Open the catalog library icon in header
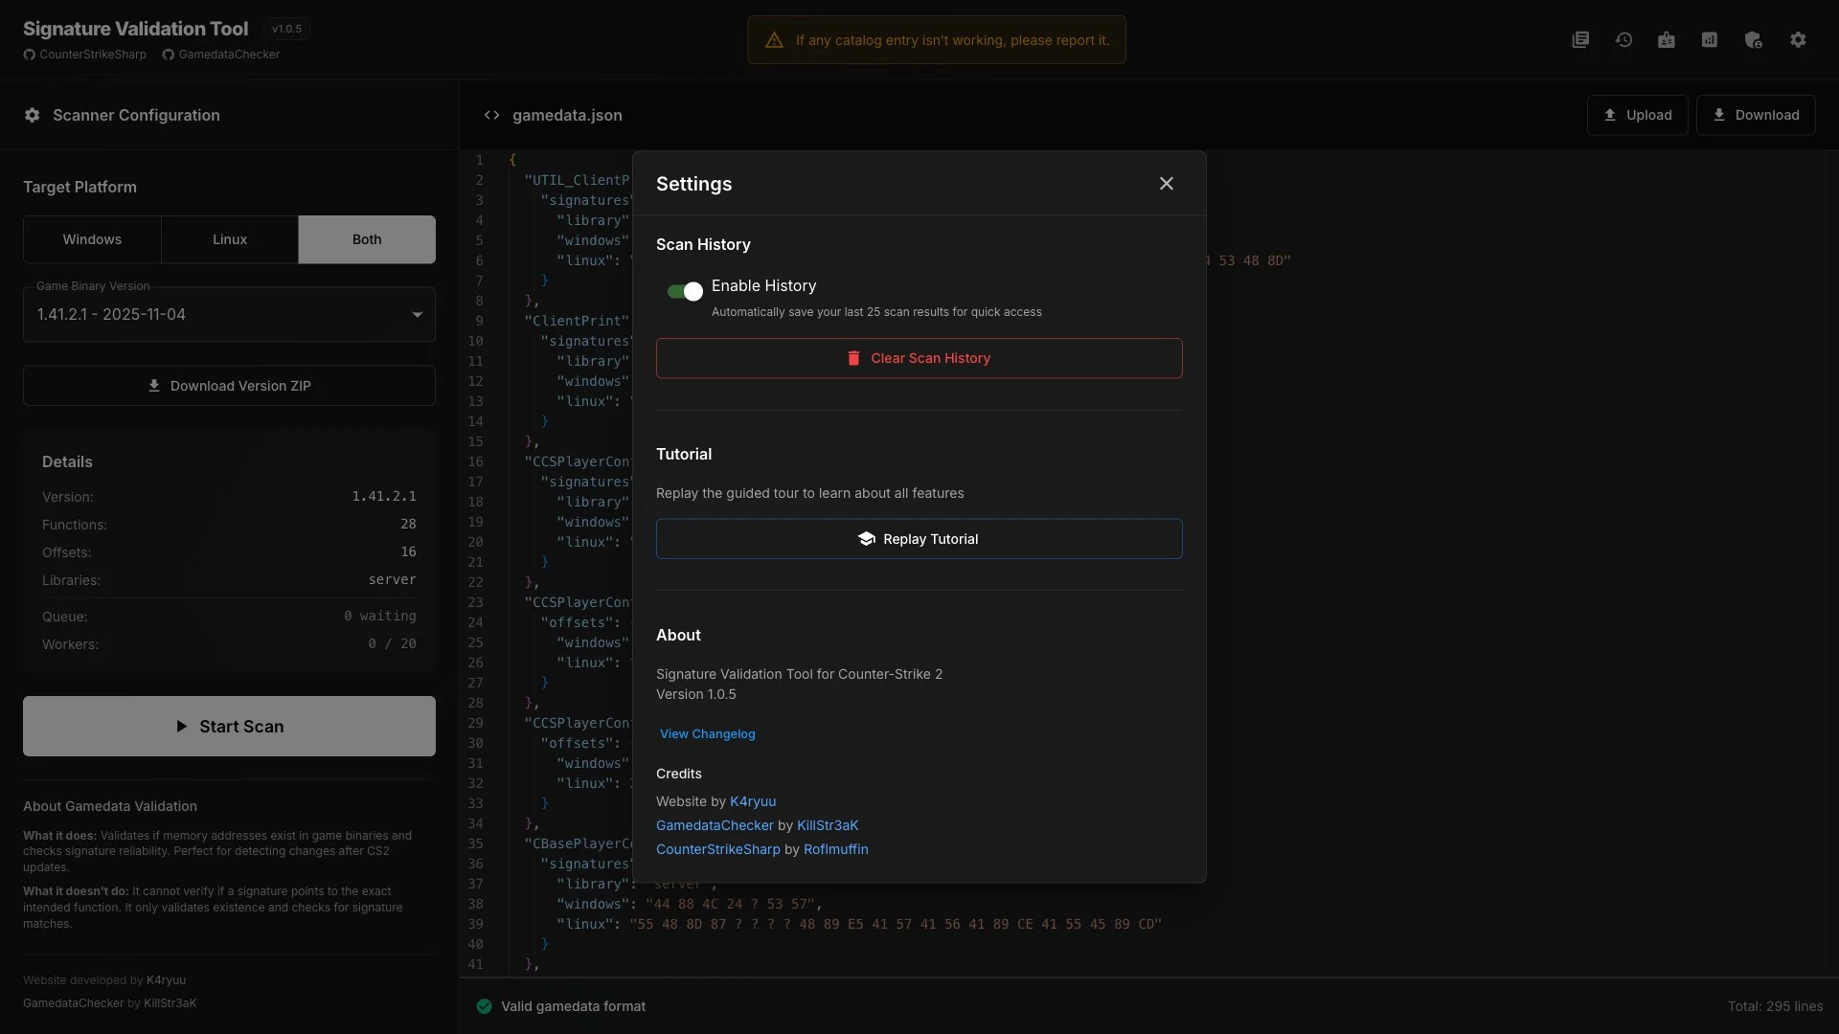Image resolution: width=1839 pixels, height=1034 pixels. tap(1580, 39)
